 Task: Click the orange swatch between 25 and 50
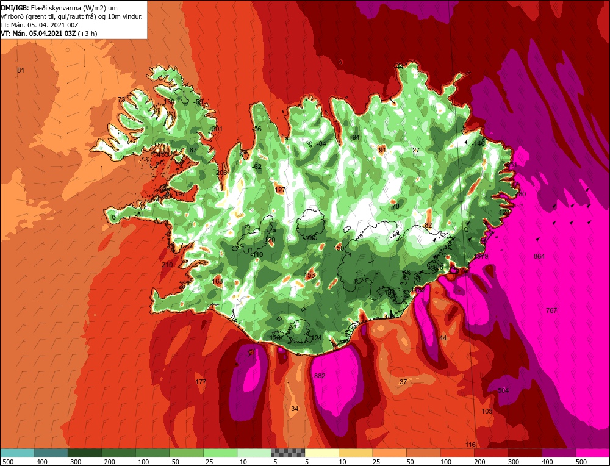[389, 453]
